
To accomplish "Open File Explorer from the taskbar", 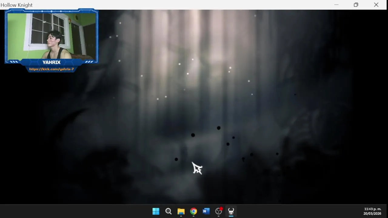I will coord(181,211).
